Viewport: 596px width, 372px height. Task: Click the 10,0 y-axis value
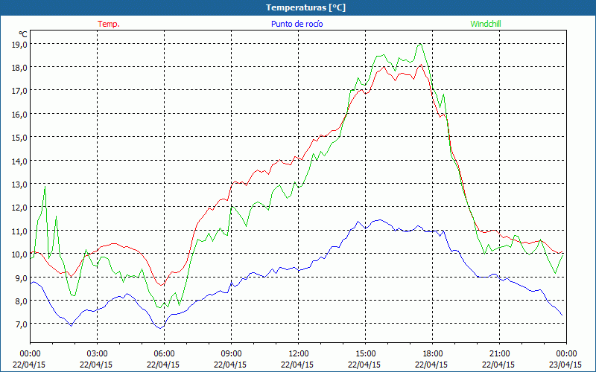coord(20,254)
